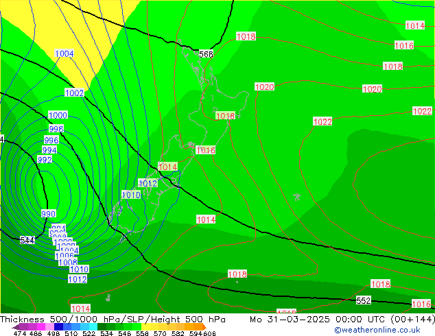Click the blue 1002 isobar label
The height and width of the screenshot is (336, 435).
[74, 93]
